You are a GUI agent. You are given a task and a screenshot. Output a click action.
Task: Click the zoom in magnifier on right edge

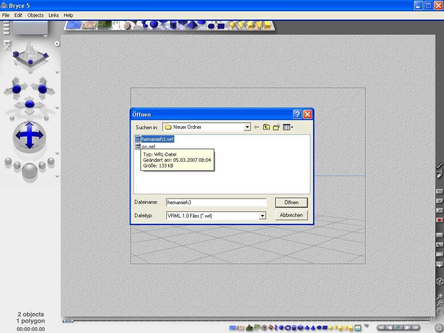(x=440, y=297)
